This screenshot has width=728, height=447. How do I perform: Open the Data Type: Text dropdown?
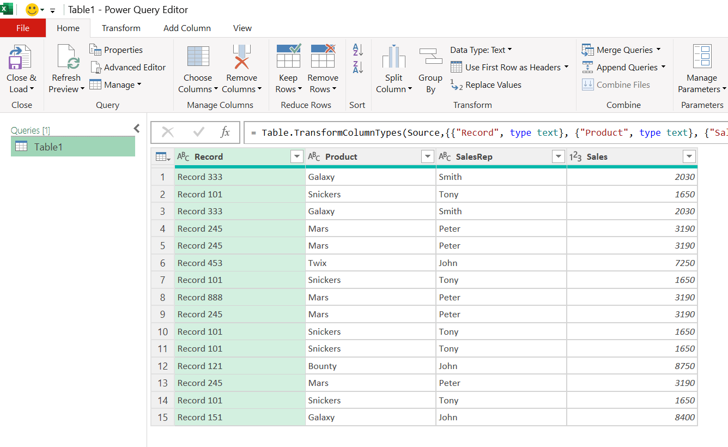pos(481,50)
